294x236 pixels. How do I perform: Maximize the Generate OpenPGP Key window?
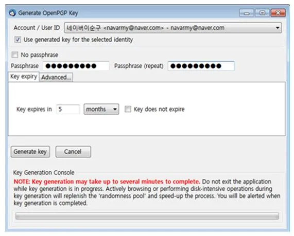[x=262, y=13]
